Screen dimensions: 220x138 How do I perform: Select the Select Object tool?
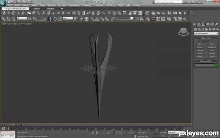click(30, 19)
